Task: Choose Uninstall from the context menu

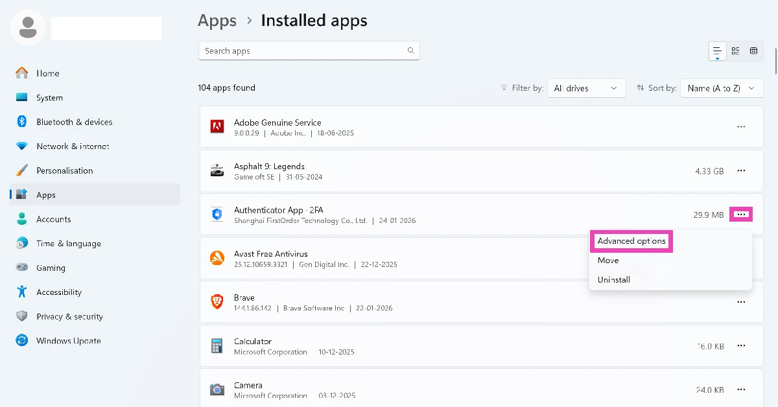Action: pos(613,279)
